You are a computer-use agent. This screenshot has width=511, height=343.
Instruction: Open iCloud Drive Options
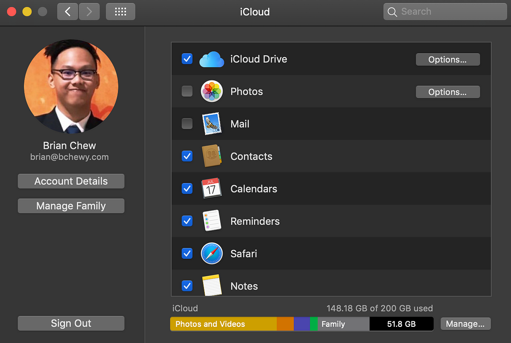point(448,60)
